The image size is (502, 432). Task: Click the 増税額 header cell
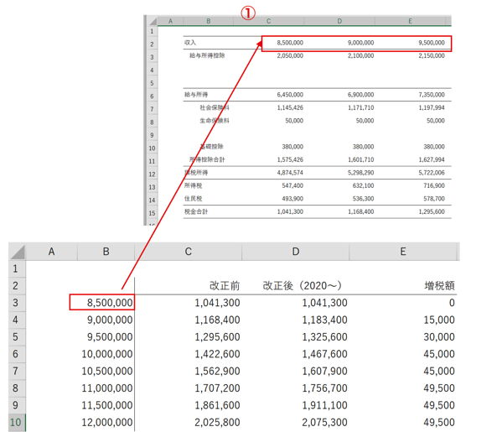point(403,285)
